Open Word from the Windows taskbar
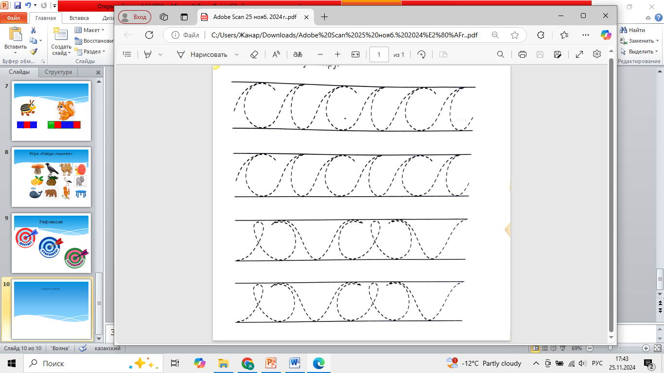This screenshot has width=664, height=373. point(295,363)
